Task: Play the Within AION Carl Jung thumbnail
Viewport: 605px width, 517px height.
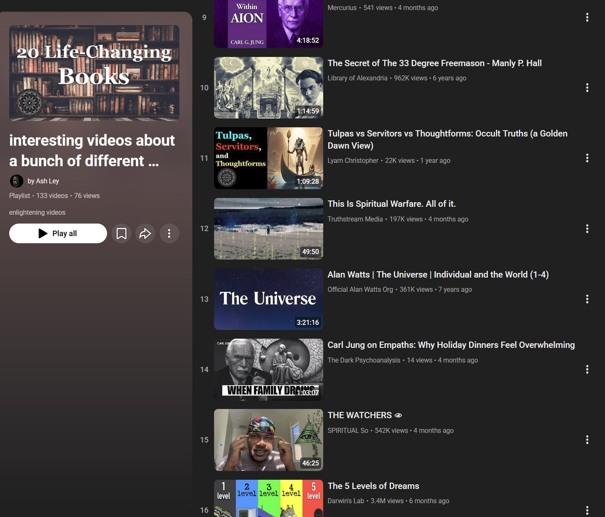Action: [268, 23]
